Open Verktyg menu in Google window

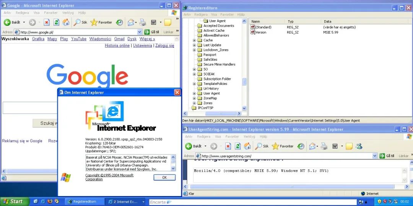68,13
